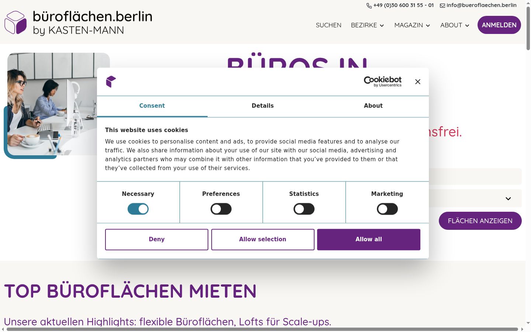The image size is (531, 332).
Task: Enable the Statistics cookies switch
Action: [304, 209]
